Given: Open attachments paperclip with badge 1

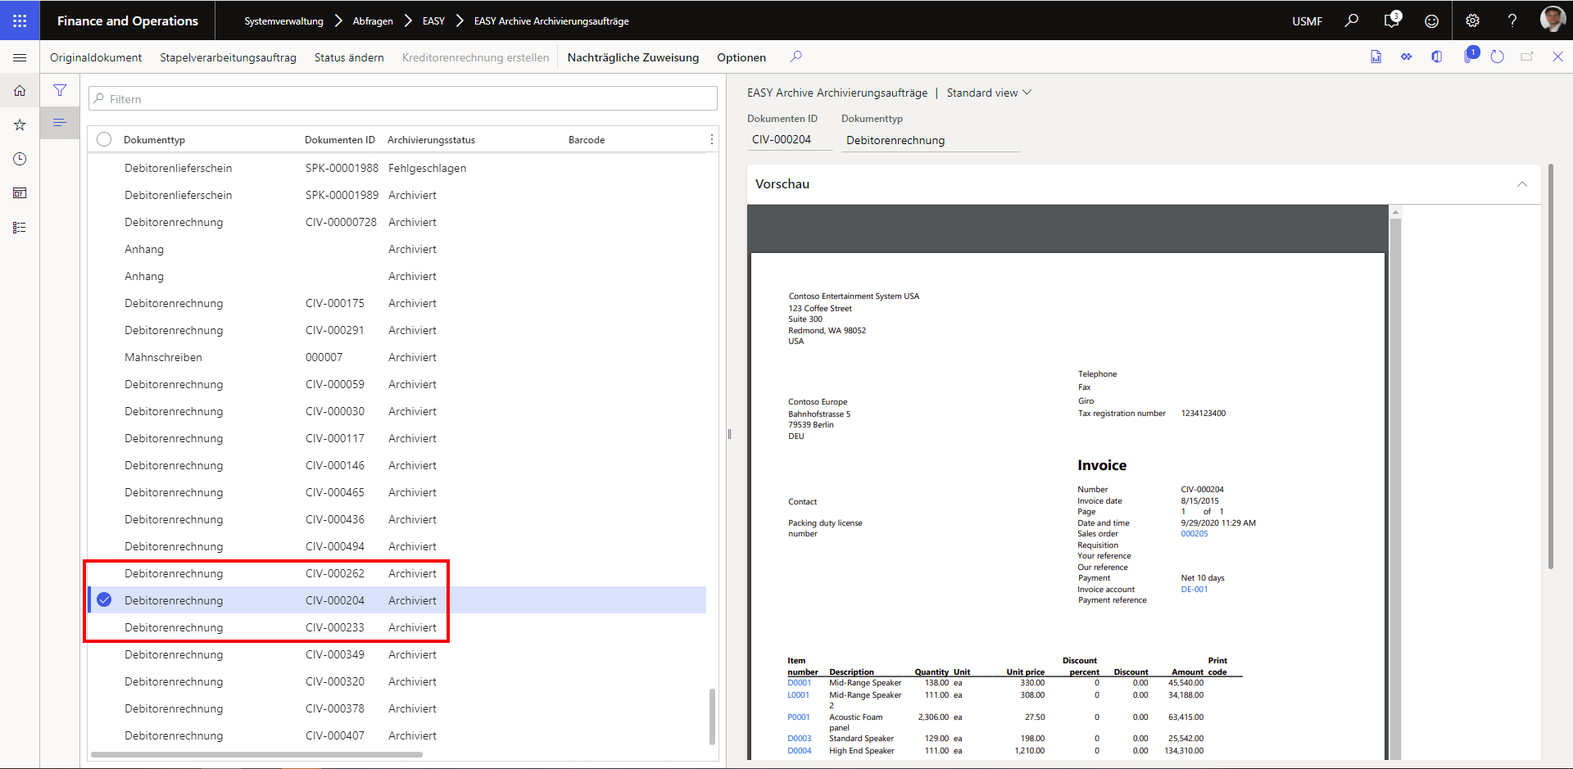Looking at the screenshot, I should (x=1470, y=56).
